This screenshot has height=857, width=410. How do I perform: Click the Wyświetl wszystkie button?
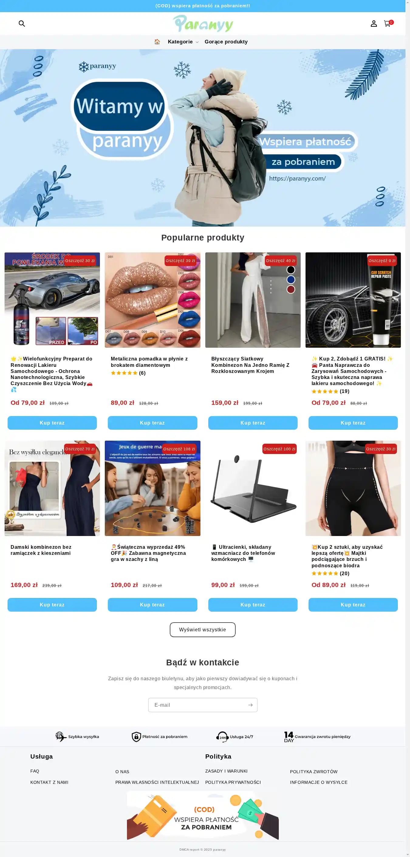(203, 630)
